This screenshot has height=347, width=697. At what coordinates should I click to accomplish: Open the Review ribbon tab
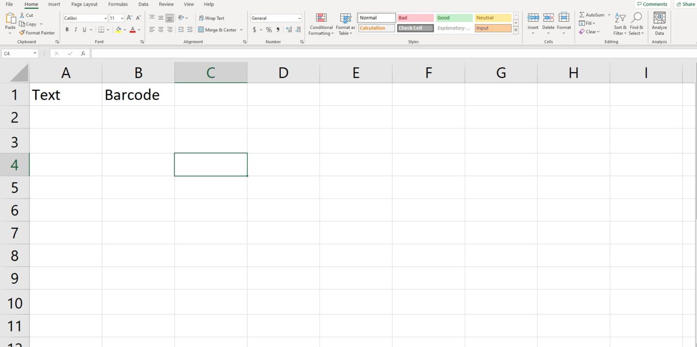click(166, 4)
